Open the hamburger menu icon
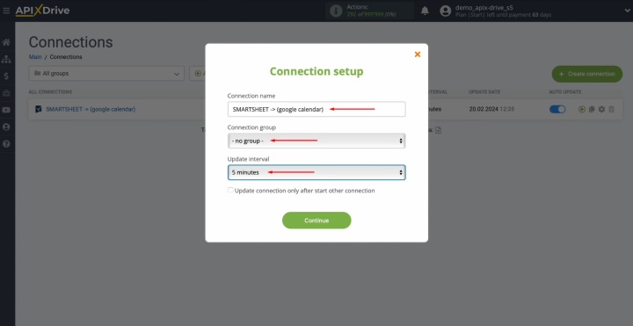Screen dimensions: 633x326 pos(6,11)
